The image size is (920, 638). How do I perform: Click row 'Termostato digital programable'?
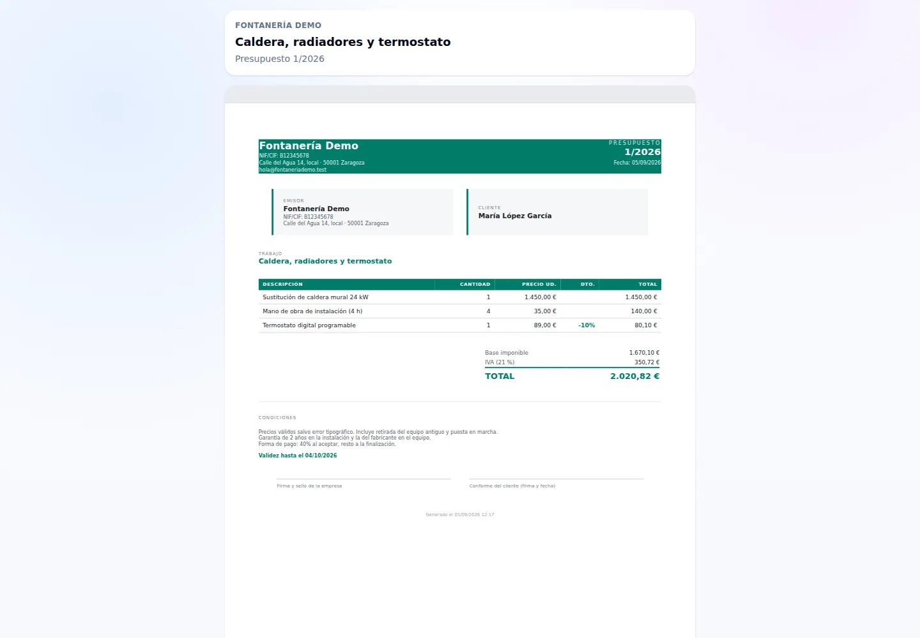pos(460,325)
